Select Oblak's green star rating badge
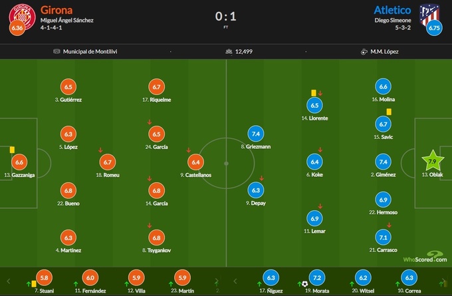The width and height of the screenshot is (452, 296). 433,161
